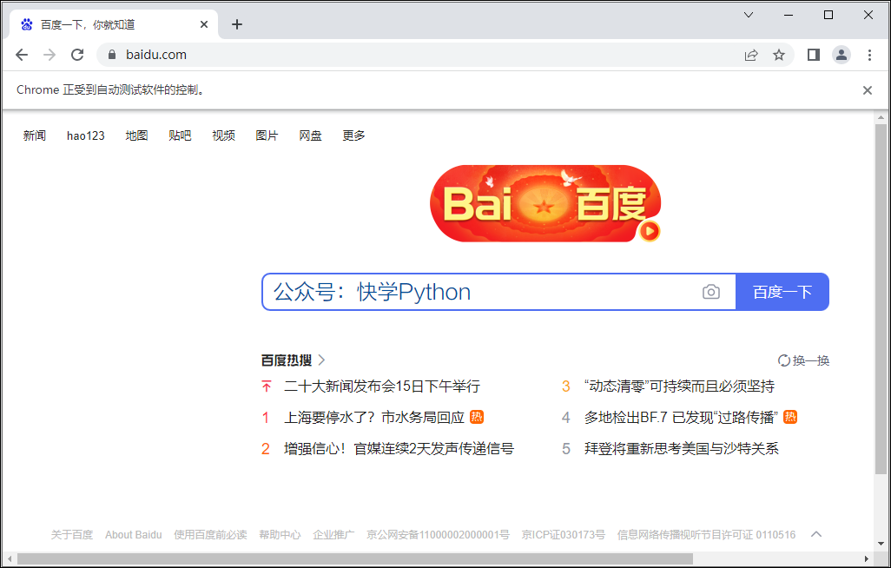Open hot item 上海要停水了？市水务局回应
Viewport: 891px width, 568px height.
(x=374, y=418)
